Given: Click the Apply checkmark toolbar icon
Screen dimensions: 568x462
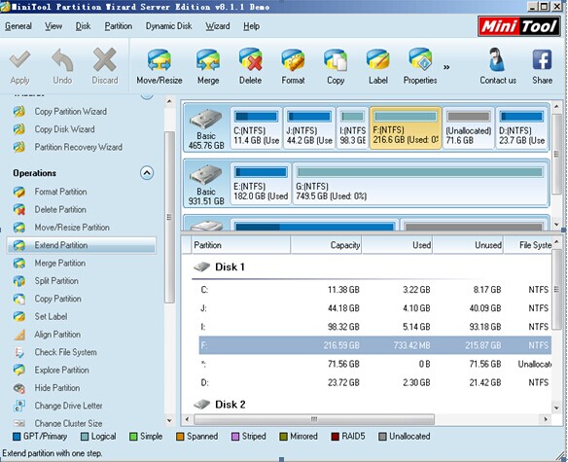Looking at the screenshot, I should [x=19, y=60].
